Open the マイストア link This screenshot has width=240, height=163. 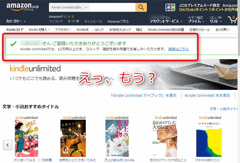point(56,22)
